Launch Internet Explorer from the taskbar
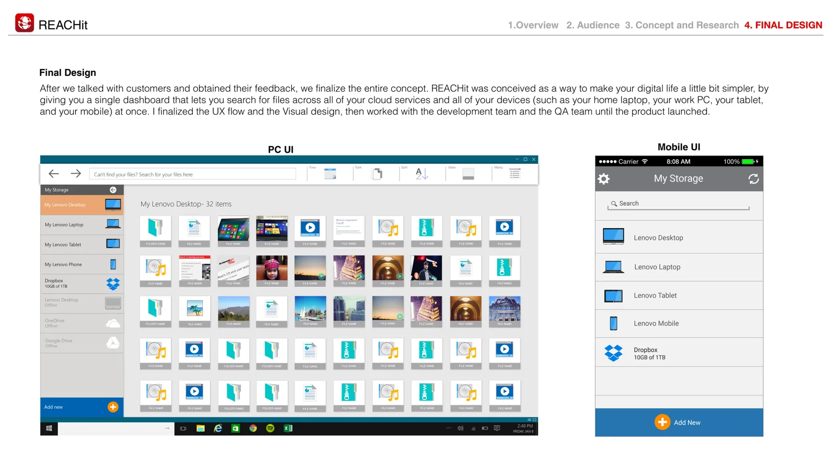 point(218,429)
